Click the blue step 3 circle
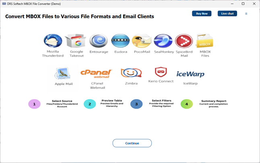The width and height of the screenshot is (260, 163). [x=136, y=104]
